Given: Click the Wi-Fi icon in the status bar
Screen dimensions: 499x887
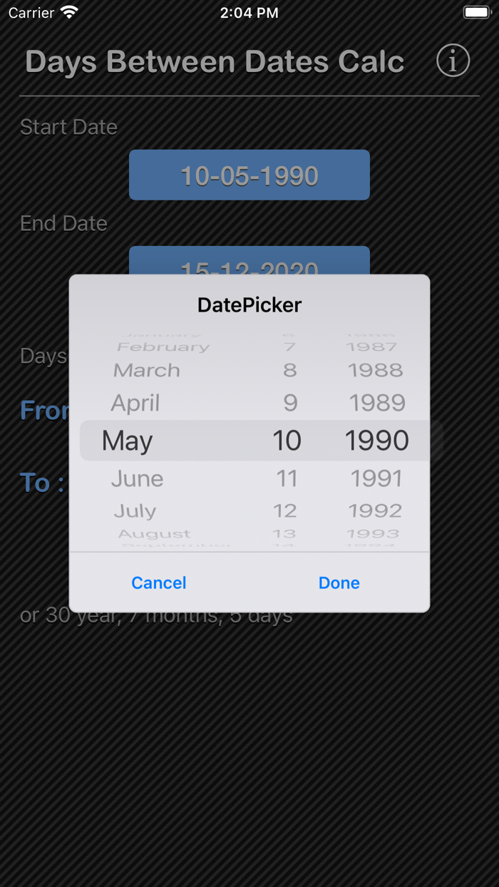Looking at the screenshot, I should pyautogui.click(x=69, y=11).
